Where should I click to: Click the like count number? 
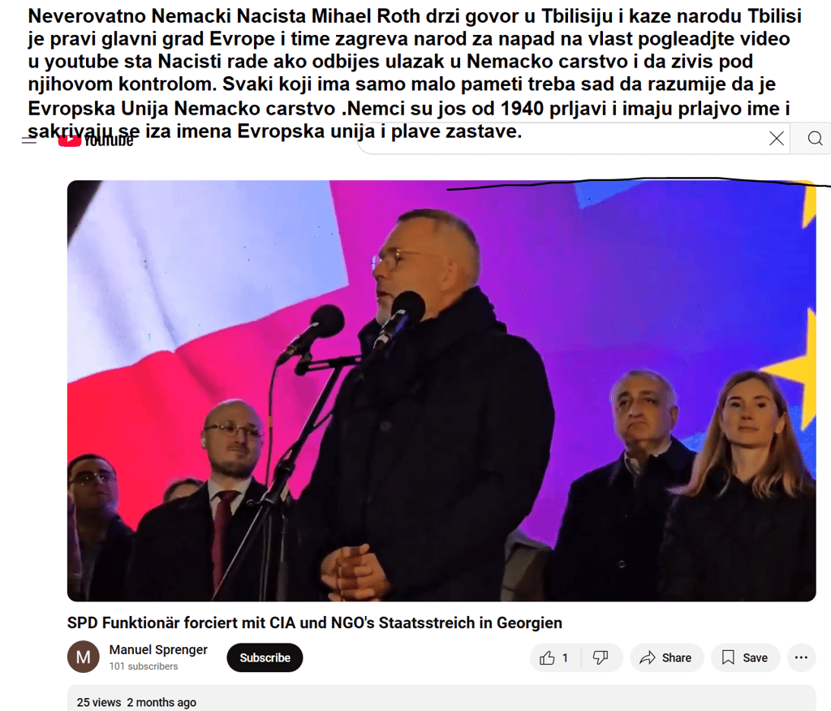tap(565, 658)
